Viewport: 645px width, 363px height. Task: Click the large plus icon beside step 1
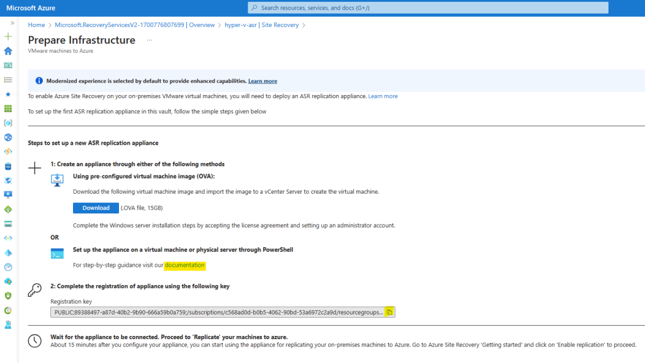pos(35,168)
